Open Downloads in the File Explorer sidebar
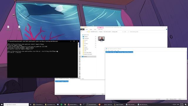 click(x=86, y=38)
